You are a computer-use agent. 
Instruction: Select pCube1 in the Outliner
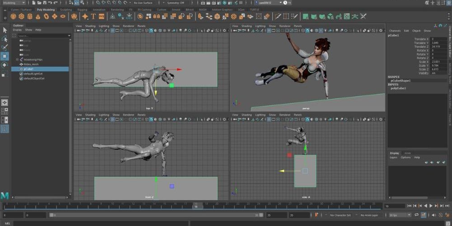[x=40, y=69]
